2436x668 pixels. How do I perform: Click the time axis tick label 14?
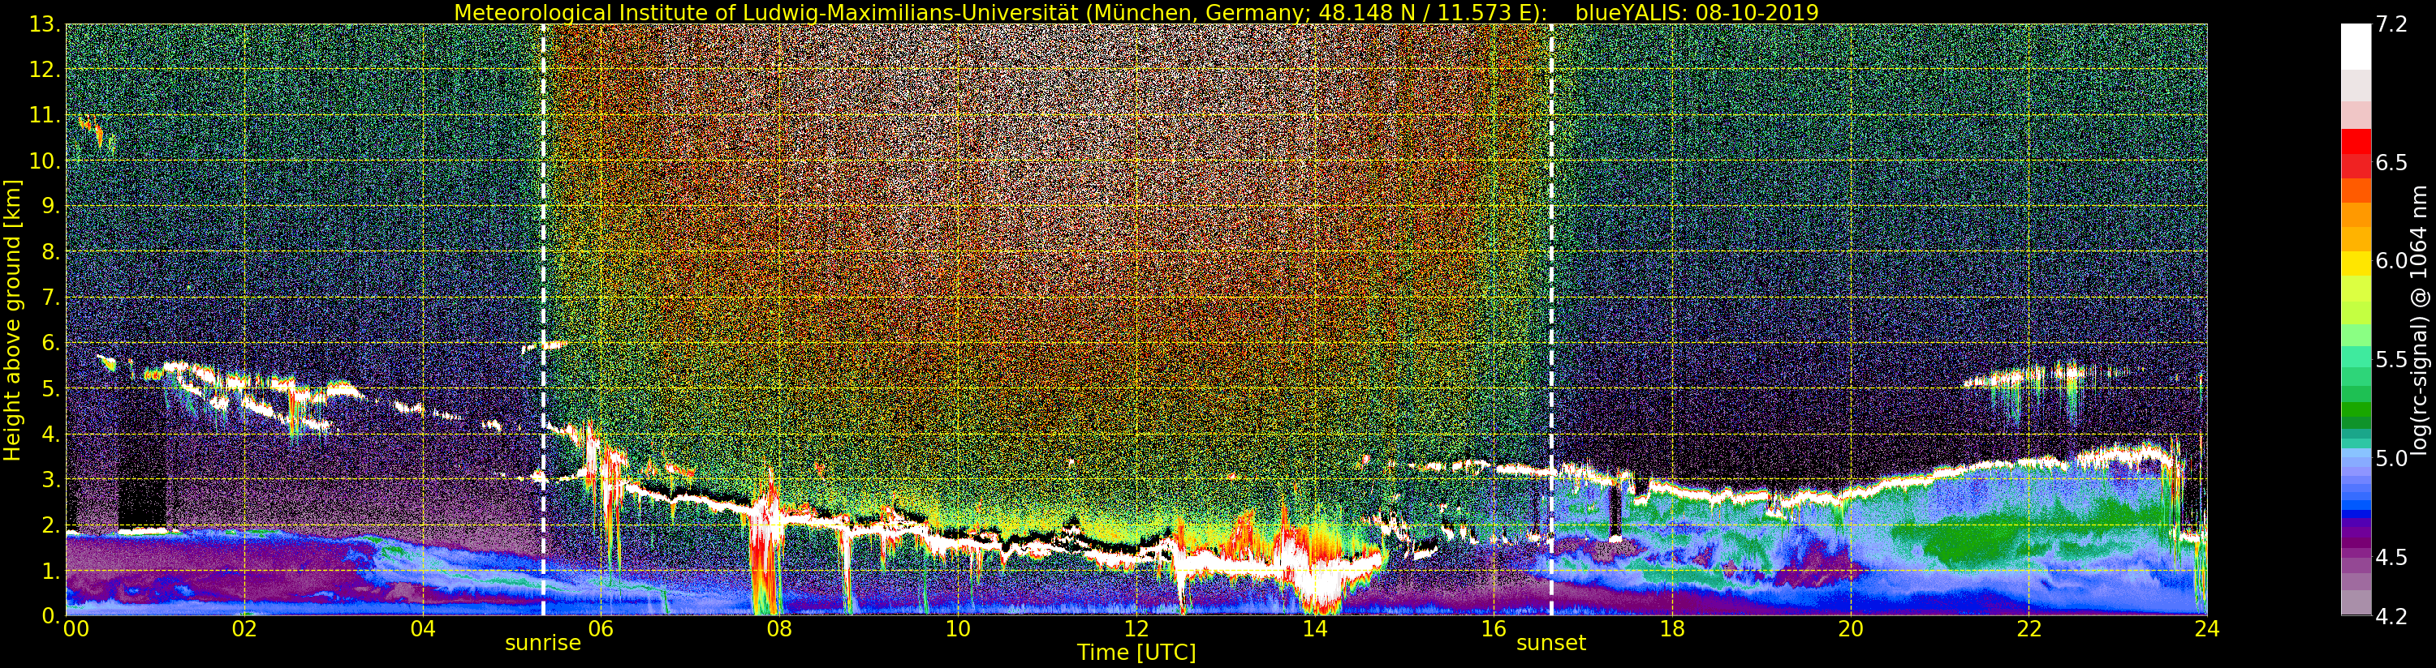coord(1314,629)
